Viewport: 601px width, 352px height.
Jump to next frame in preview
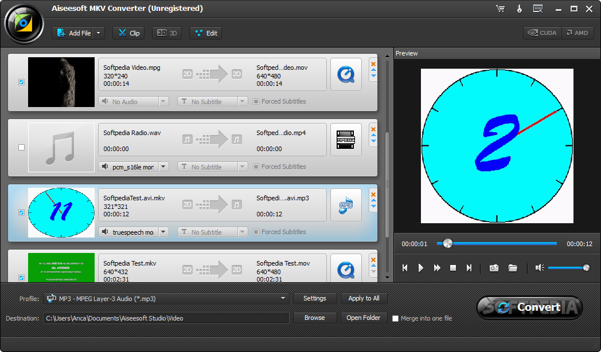pyautogui.click(x=469, y=268)
